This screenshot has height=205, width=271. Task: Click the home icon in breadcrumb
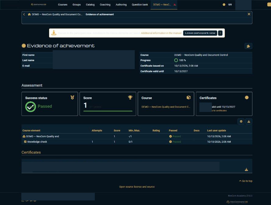point(29,14)
